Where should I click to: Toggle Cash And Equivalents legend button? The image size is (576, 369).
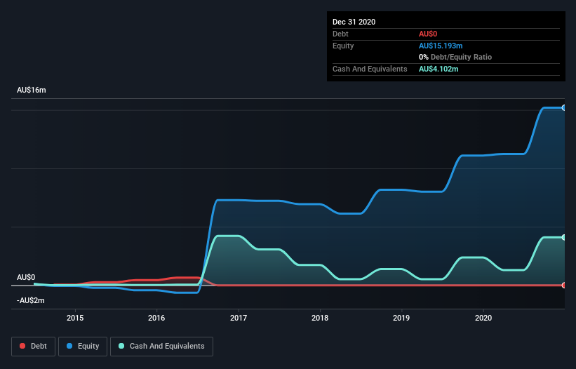(x=161, y=347)
